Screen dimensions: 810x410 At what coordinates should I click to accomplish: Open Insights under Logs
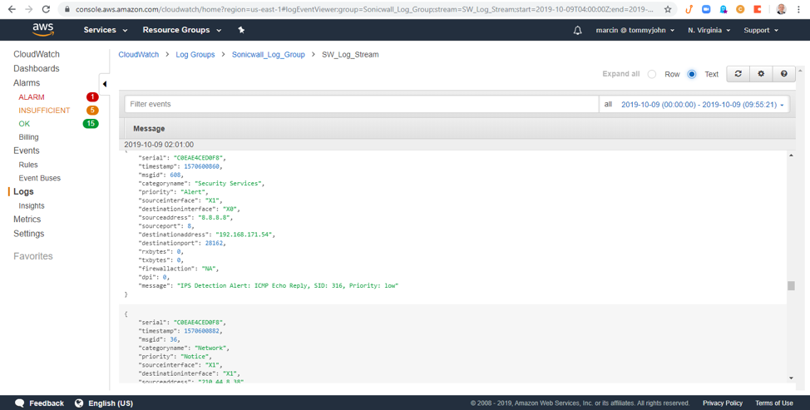[x=32, y=205]
